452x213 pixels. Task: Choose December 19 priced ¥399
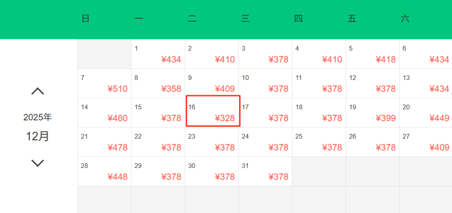point(372,112)
